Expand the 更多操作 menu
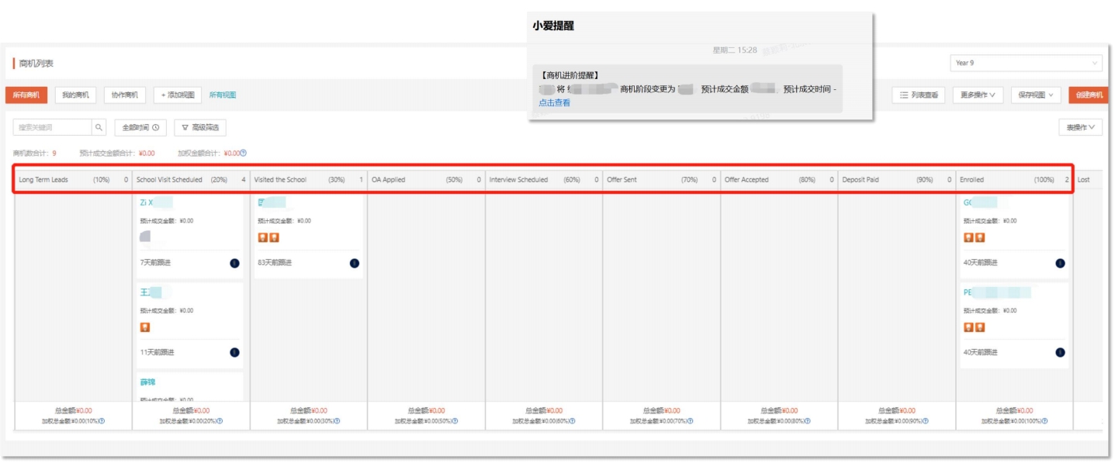Image resolution: width=1115 pixels, height=463 pixels. pyautogui.click(x=979, y=95)
